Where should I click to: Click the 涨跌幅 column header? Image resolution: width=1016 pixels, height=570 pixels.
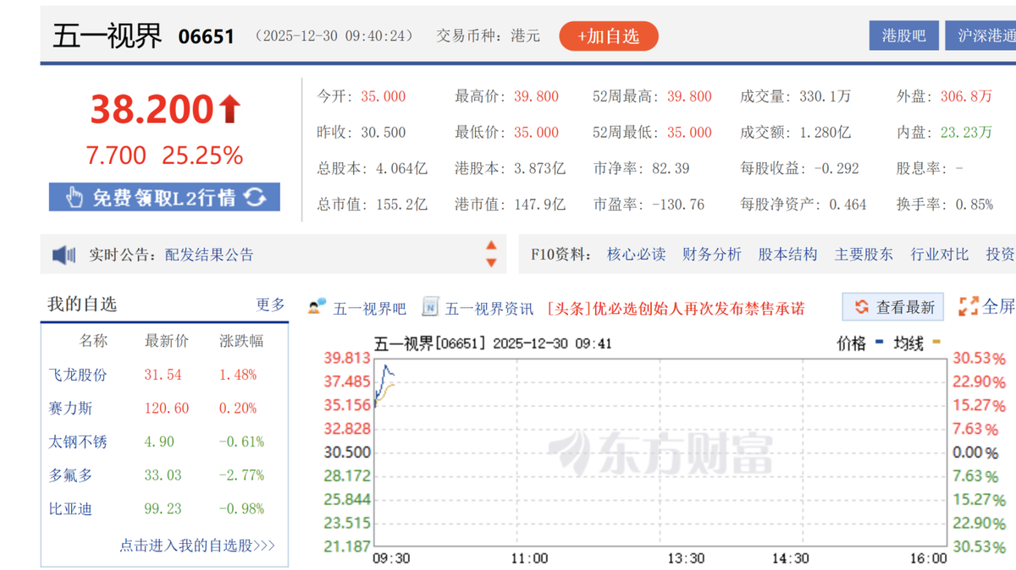[x=241, y=341]
